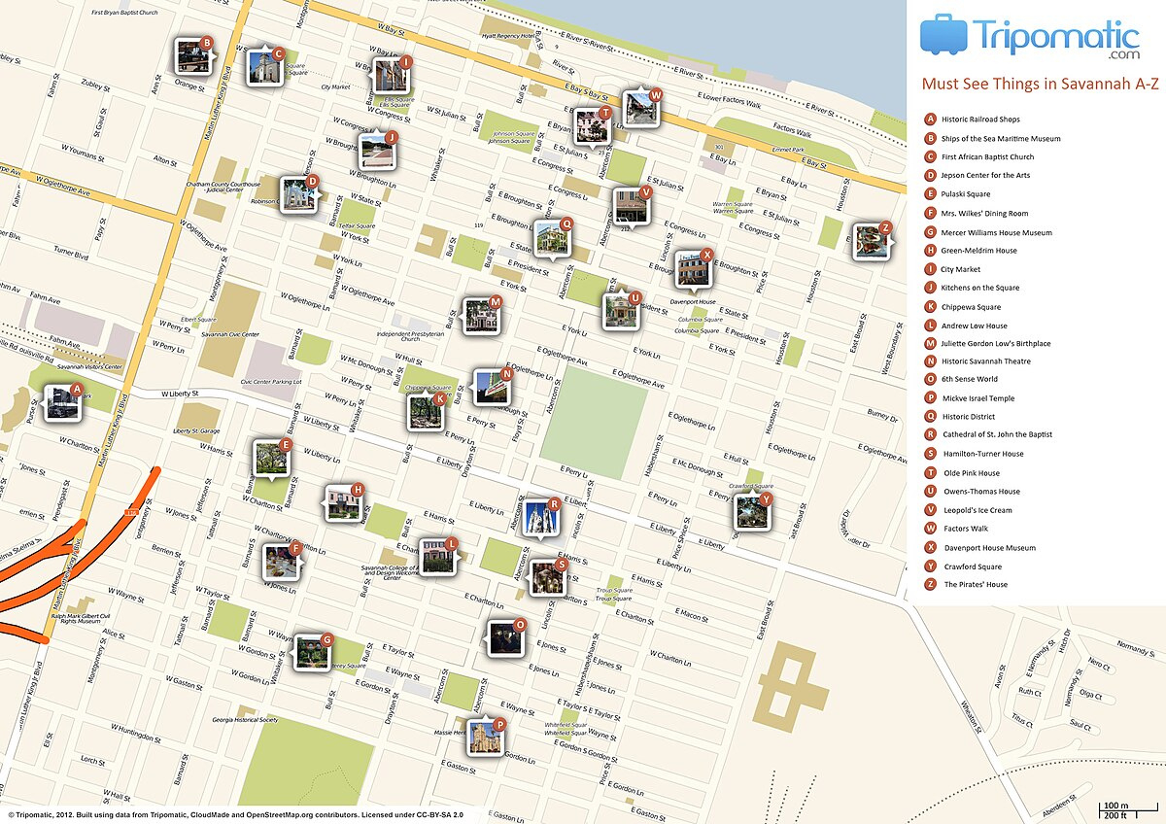Click the red M circle in legend
1166x824 pixels.
point(931,344)
